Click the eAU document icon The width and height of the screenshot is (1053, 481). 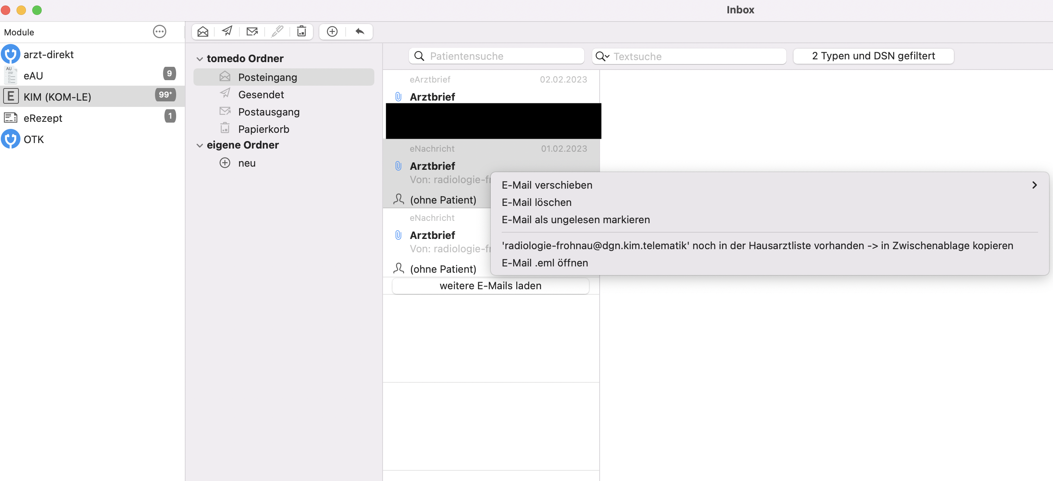[x=11, y=75]
